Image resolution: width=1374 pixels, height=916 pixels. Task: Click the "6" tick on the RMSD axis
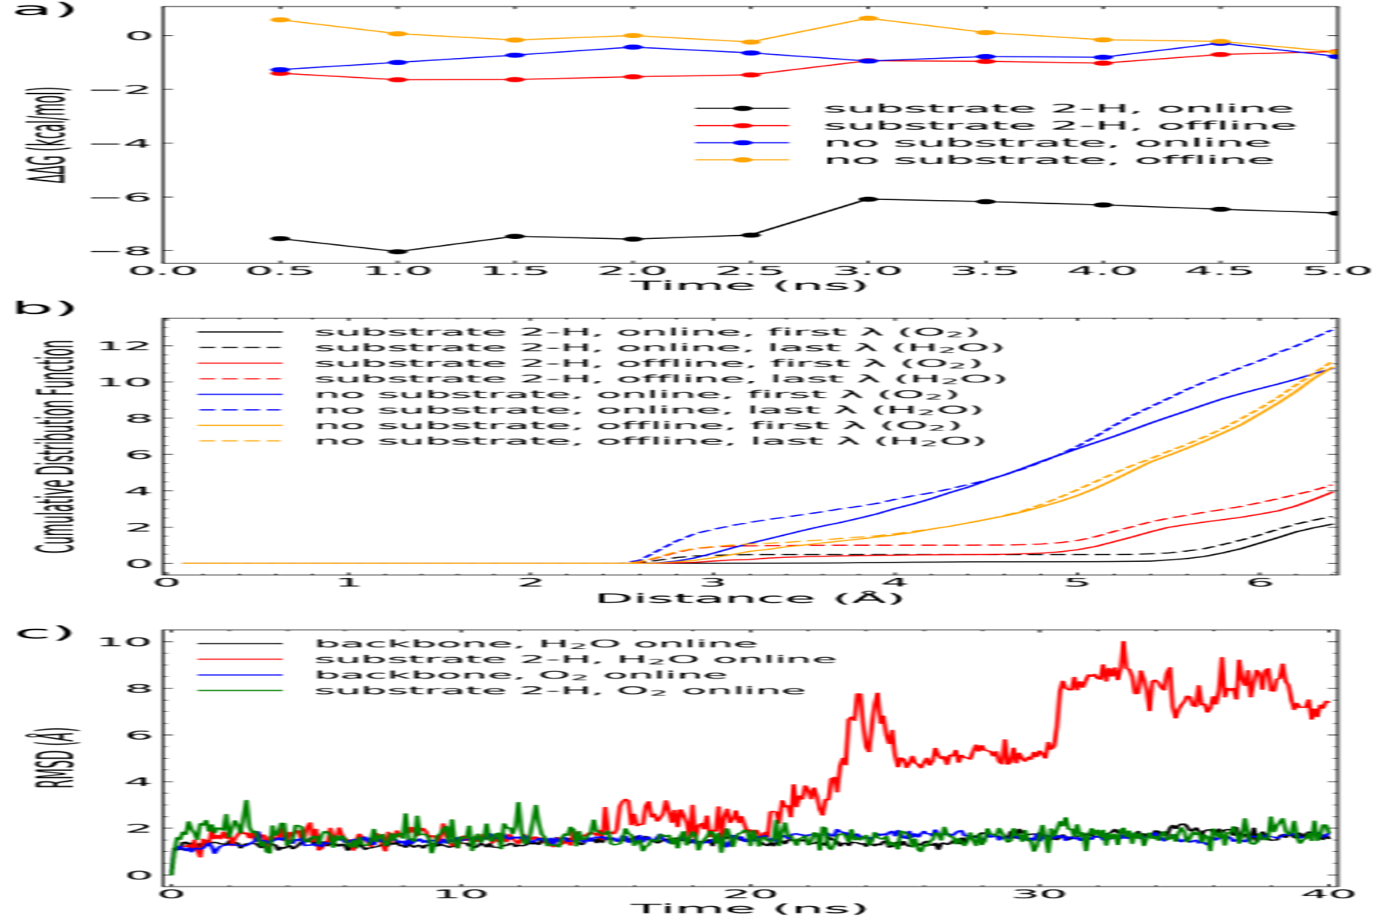pyautogui.click(x=140, y=735)
